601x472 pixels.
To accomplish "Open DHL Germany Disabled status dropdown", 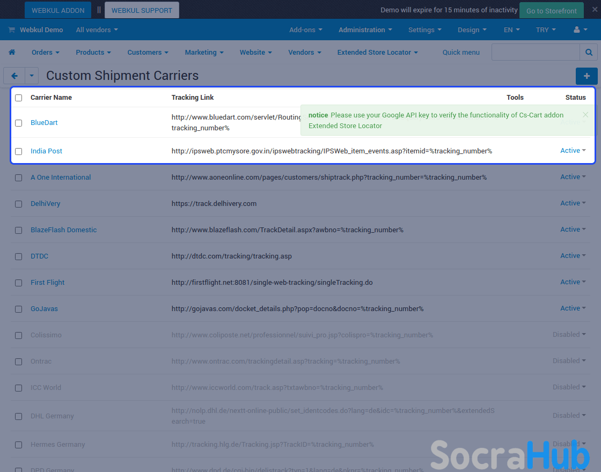I will [x=569, y=415].
